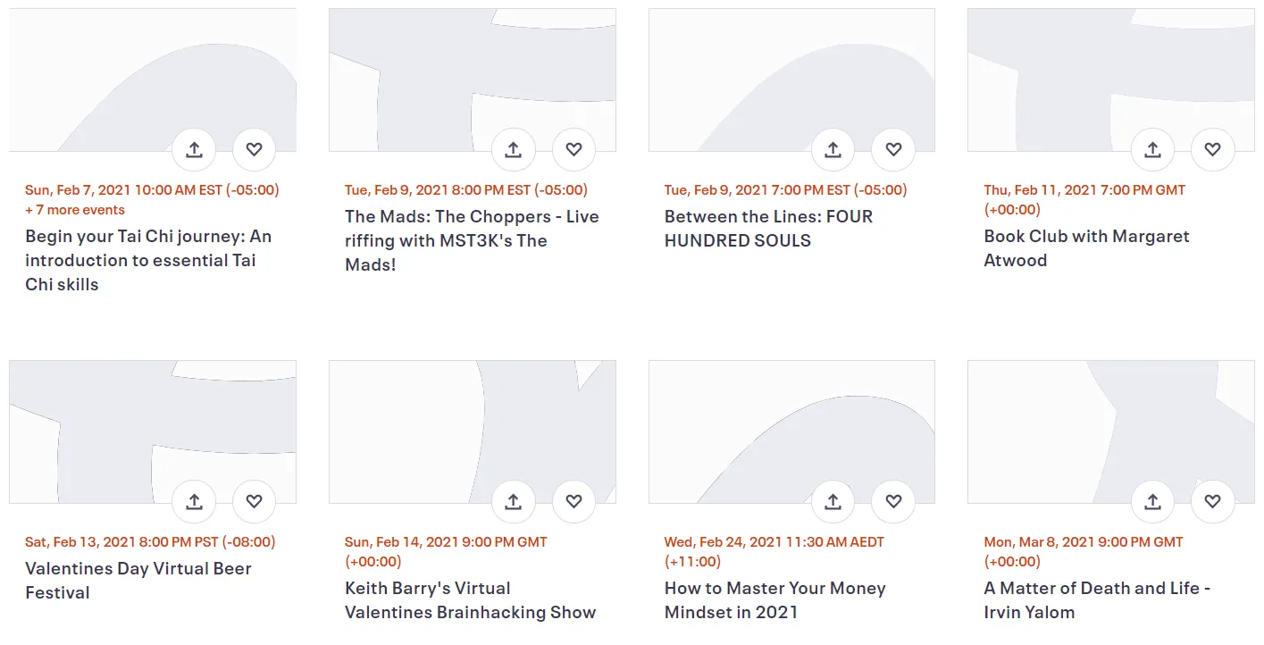The width and height of the screenshot is (1264, 645).
Task: Share The Mads: The Choppers event
Action: click(x=513, y=149)
